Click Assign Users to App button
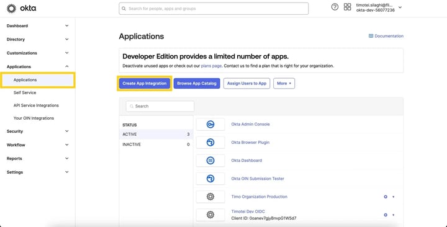The image size is (447, 227). point(246,84)
